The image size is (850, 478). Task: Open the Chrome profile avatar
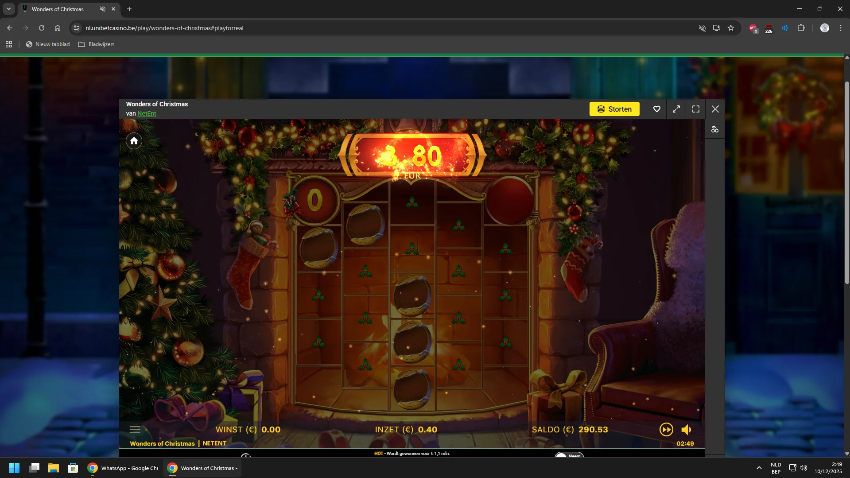[x=825, y=28]
